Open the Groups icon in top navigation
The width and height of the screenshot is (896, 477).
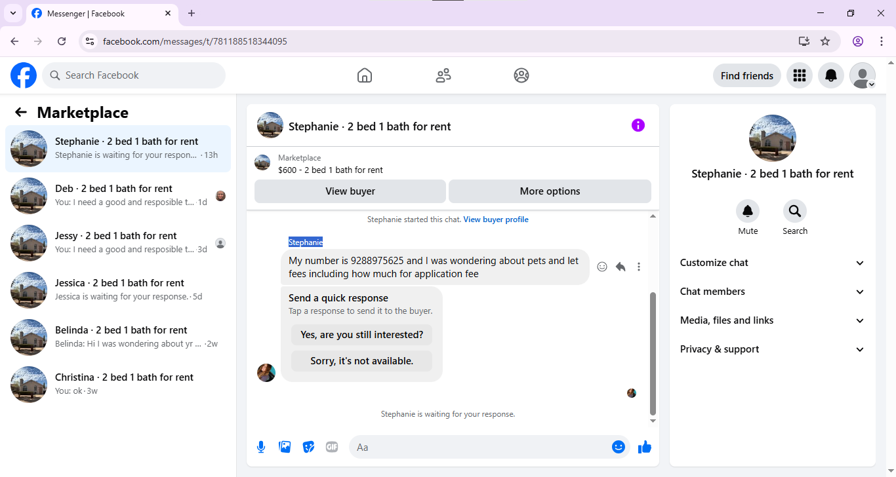(521, 75)
